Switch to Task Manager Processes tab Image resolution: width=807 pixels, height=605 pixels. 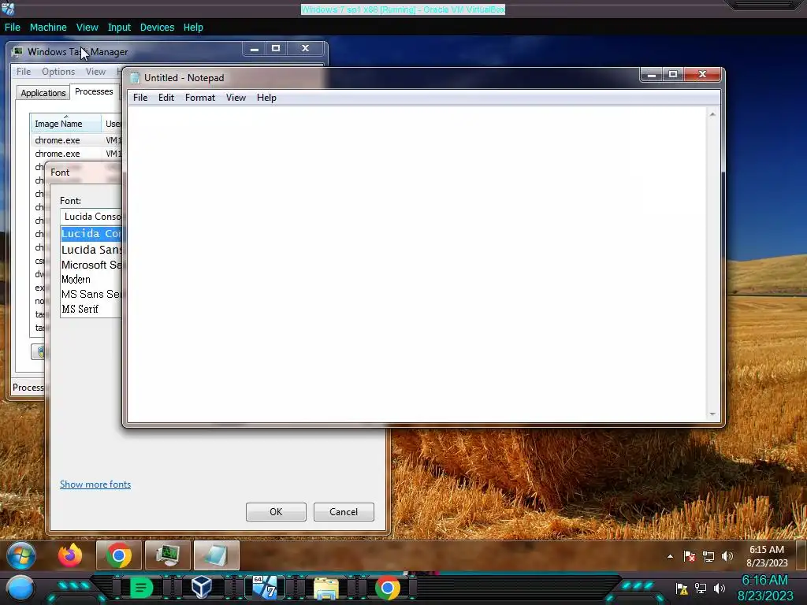(x=94, y=91)
